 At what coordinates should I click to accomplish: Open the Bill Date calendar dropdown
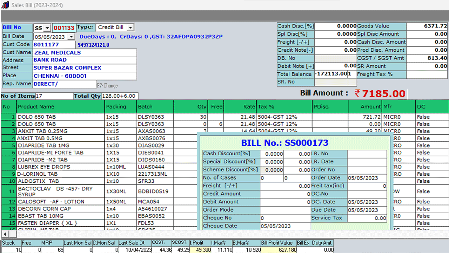(71, 37)
